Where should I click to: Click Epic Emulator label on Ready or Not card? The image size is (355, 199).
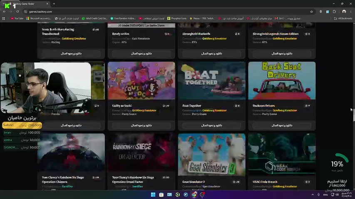[x=141, y=39]
